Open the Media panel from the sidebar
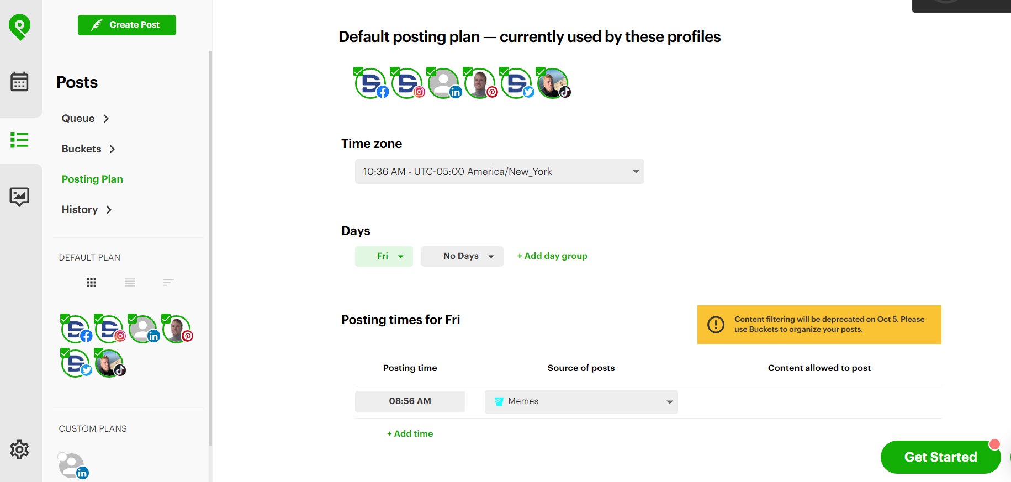Screen dimensions: 1011x482 [20, 197]
